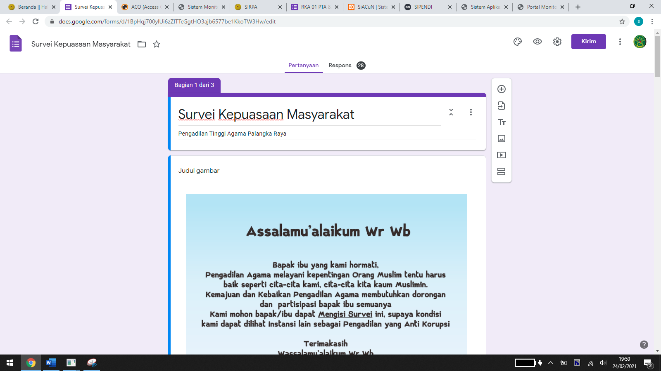Click the Import questions icon

pyautogui.click(x=502, y=106)
